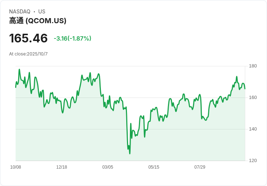Click the 140 y-axis label

tap(253, 129)
